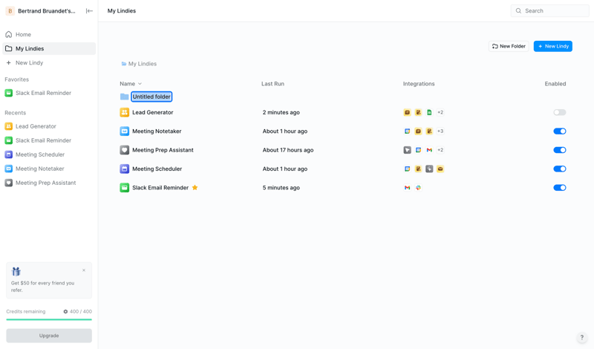Screen dimensions: 594x349
Task: Click the Upgrade button
Action: [x=49, y=336]
